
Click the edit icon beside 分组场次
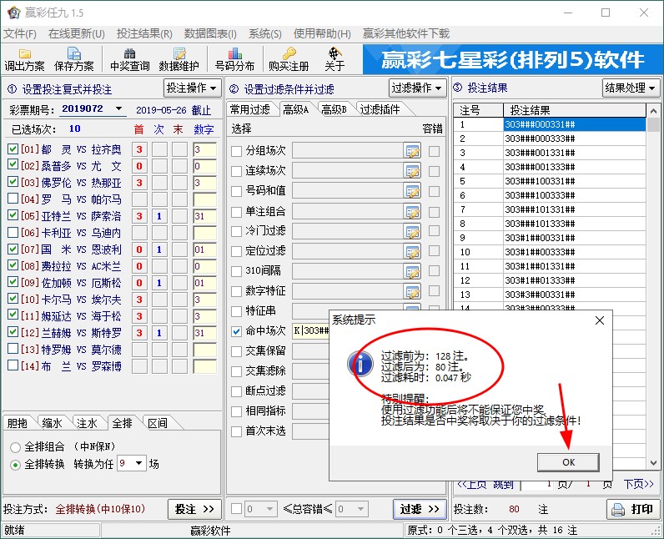click(x=412, y=151)
